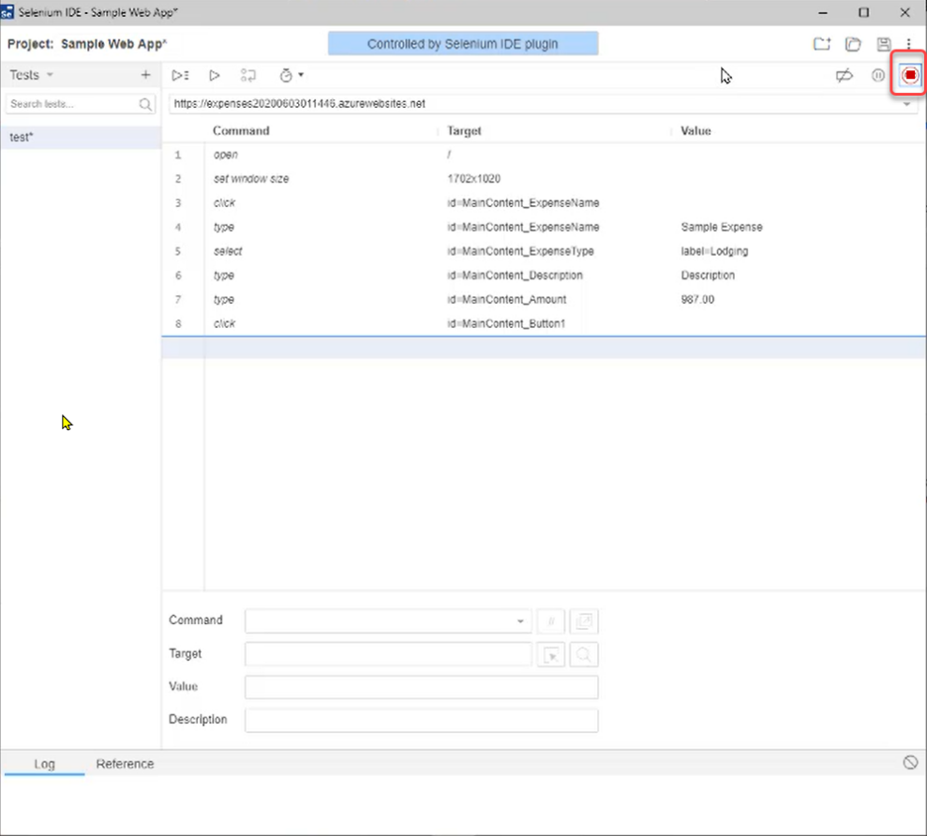The image size is (927, 836).
Task: Switch to the Reference tab
Action: [125, 764]
